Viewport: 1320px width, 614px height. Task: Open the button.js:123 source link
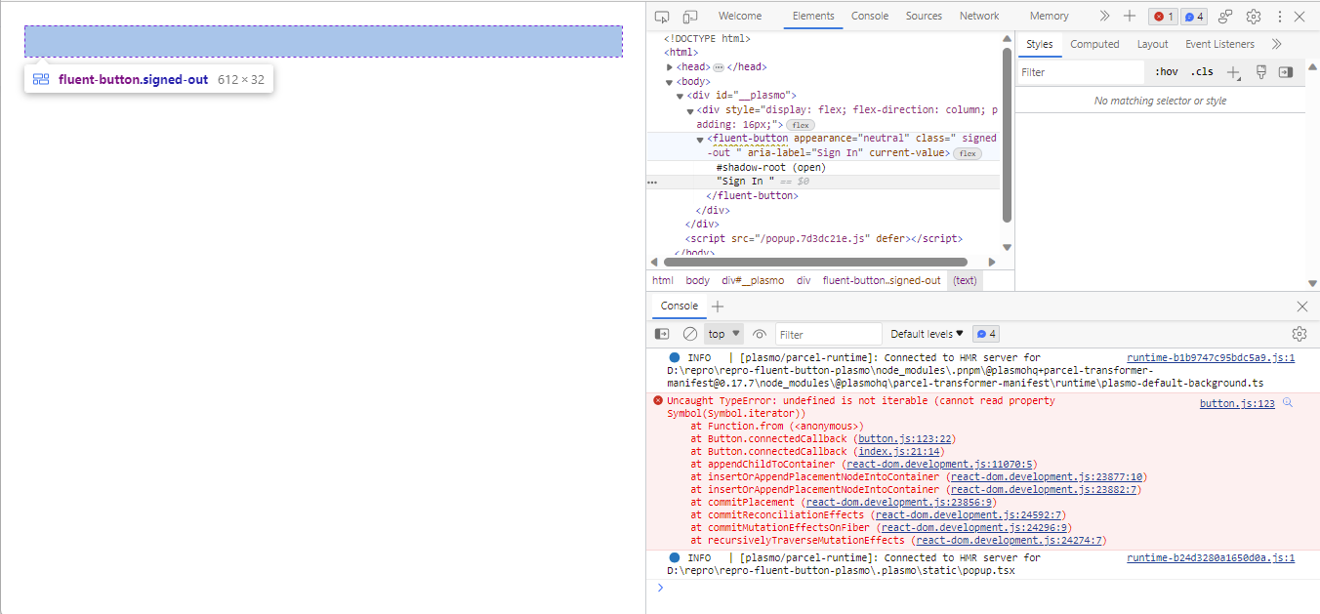click(1236, 402)
